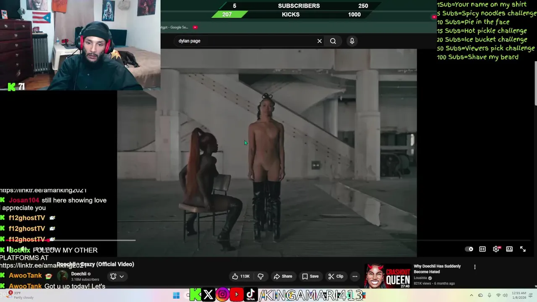Open video settings gear

pyautogui.click(x=496, y=249)
